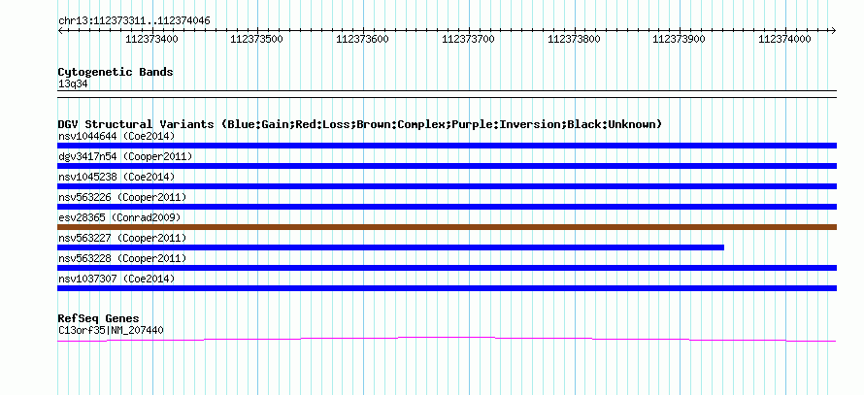Viewport: 864px width, 395px height.
Task: Click ruler position 112373500
Action: (x=257, y=39)
